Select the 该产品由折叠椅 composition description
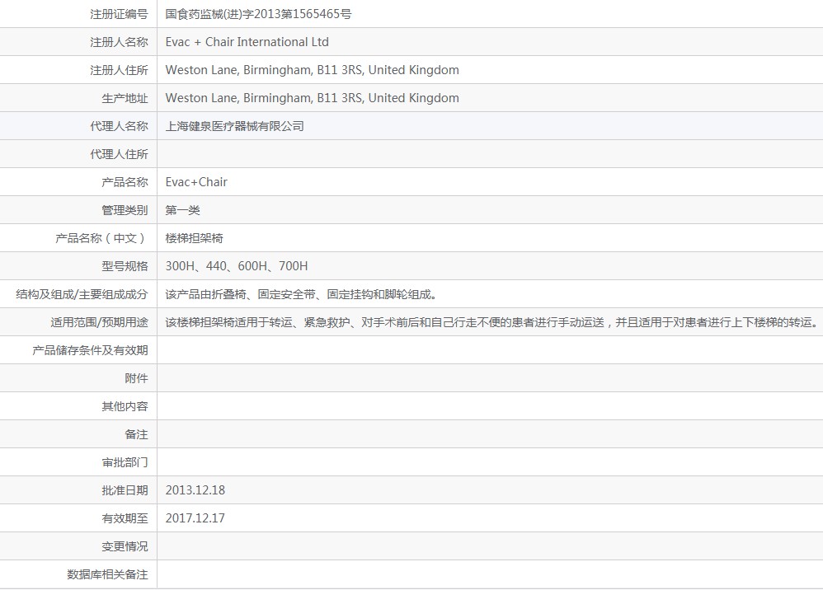The image size is (823, 590). [x=301, y=294]
